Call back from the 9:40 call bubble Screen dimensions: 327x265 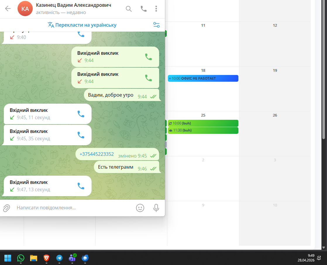tap(81, 34)
